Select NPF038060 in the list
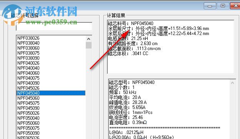Viewport: 240px width, 139px height. (x=28, y=48)
